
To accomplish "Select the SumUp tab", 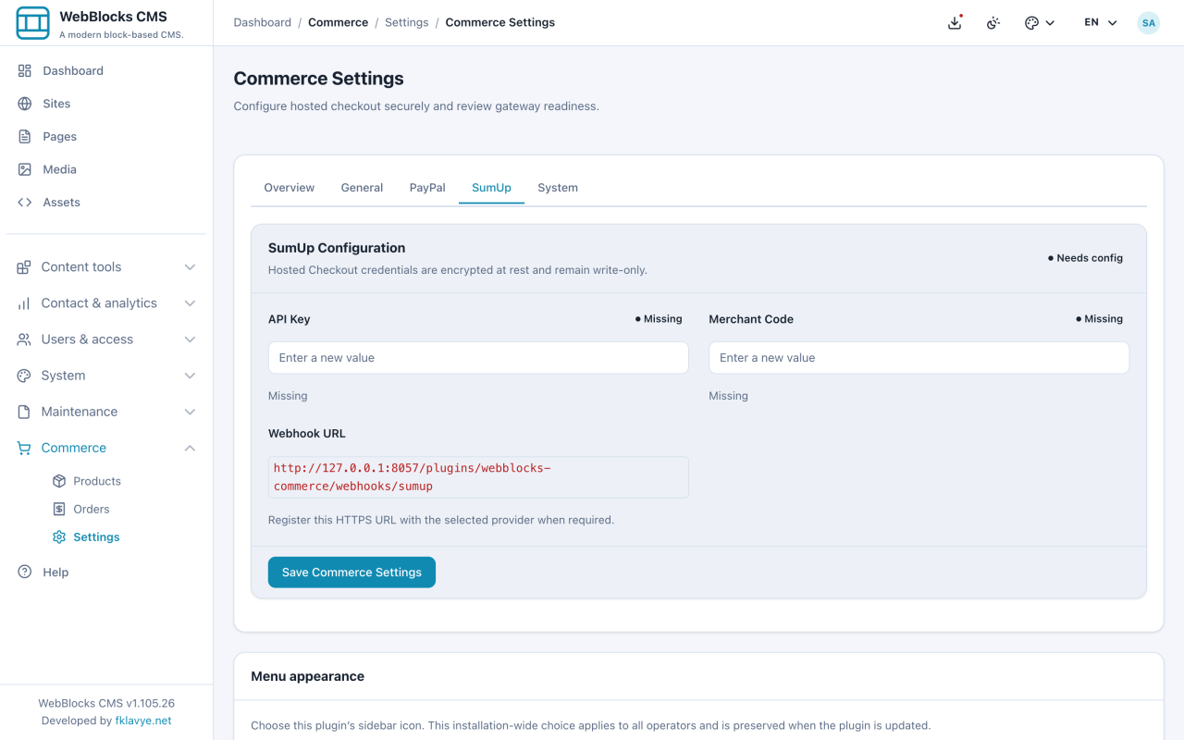I will (x=491, y=187).
